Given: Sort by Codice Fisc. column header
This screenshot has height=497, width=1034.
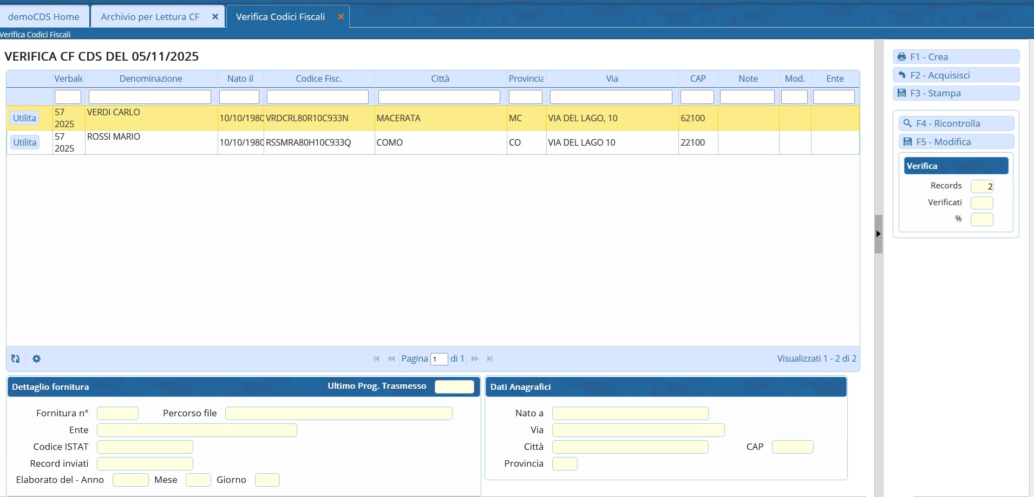Looking at the screenshot, I should (x=318, y=79).
